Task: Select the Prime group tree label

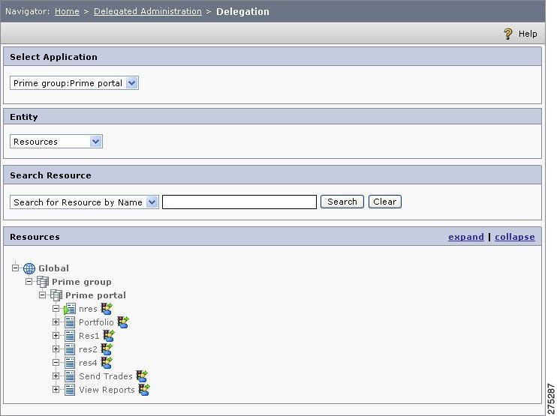Action: [x=82, y=282]
